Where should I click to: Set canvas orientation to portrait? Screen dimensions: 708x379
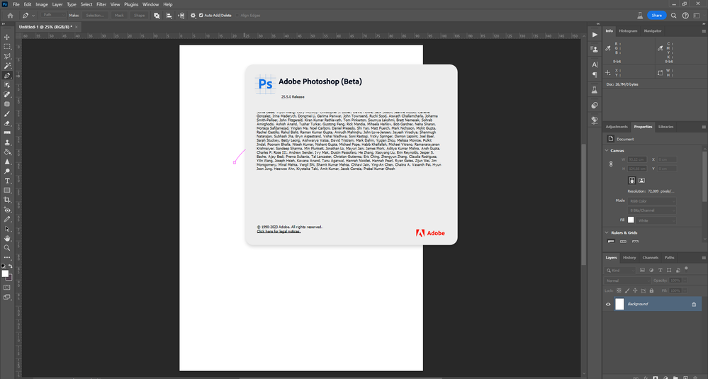click(631, 180)
